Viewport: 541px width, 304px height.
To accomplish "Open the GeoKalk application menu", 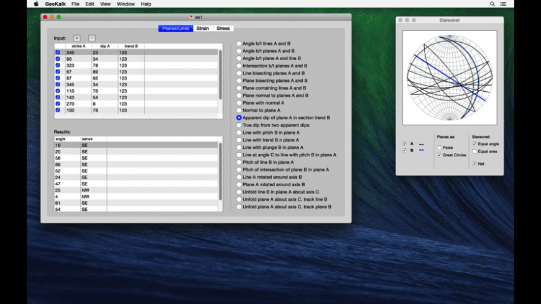I will coord(55,4).
